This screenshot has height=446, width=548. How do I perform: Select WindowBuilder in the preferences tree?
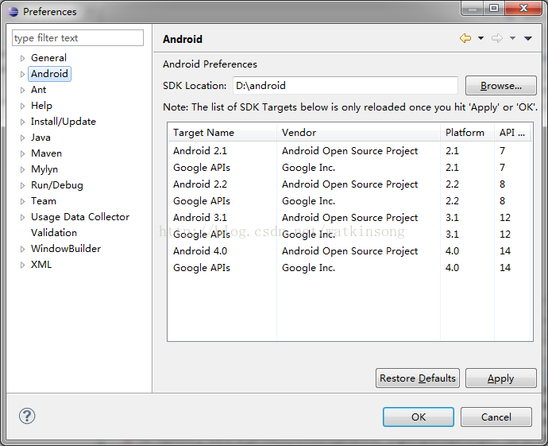66,249
